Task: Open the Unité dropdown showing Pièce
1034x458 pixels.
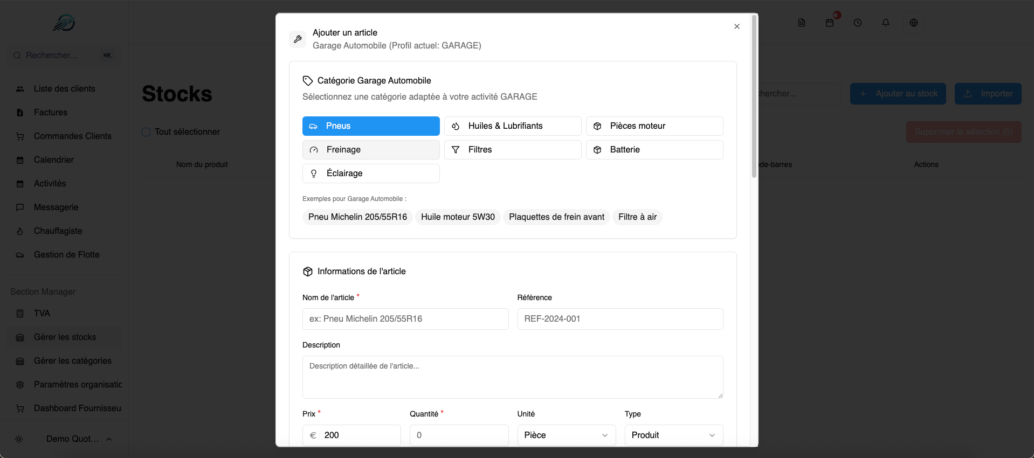Action: (566, 435)
